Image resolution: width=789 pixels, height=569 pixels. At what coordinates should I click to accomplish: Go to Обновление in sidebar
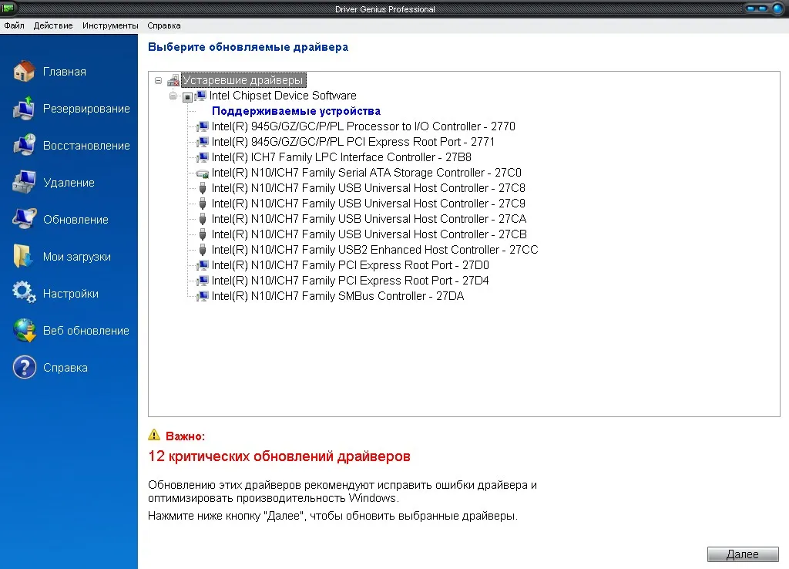pos(76,220)
